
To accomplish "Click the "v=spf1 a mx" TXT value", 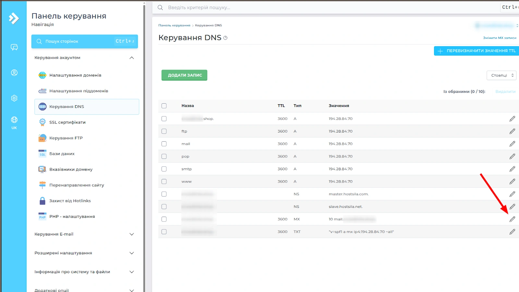I will [x=361, y=232].
